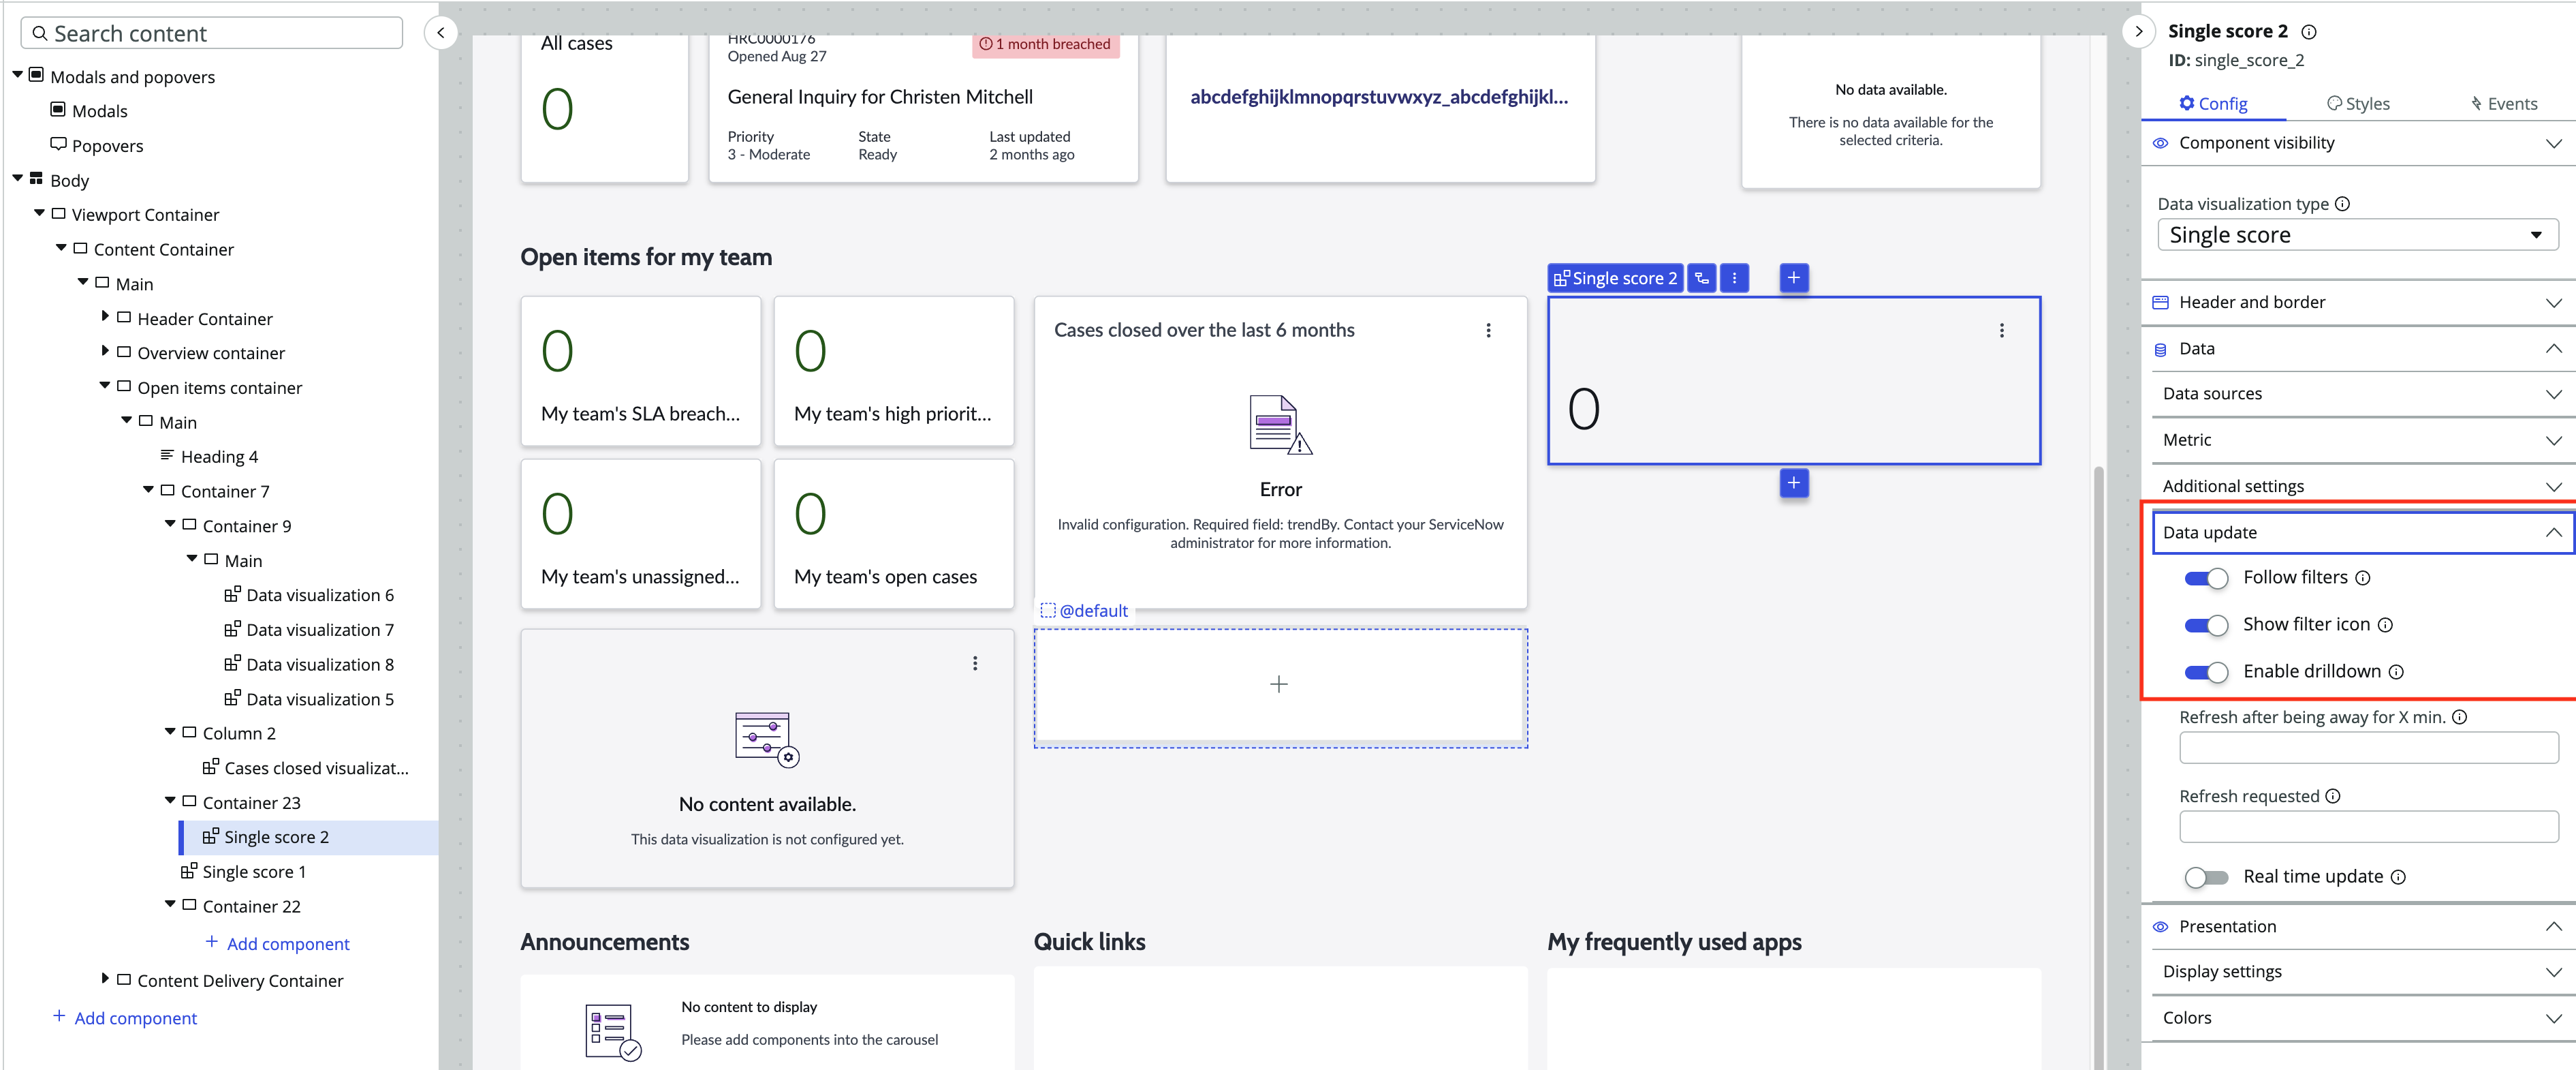Click the error document icon in Cases closed card

[1280, 425]
